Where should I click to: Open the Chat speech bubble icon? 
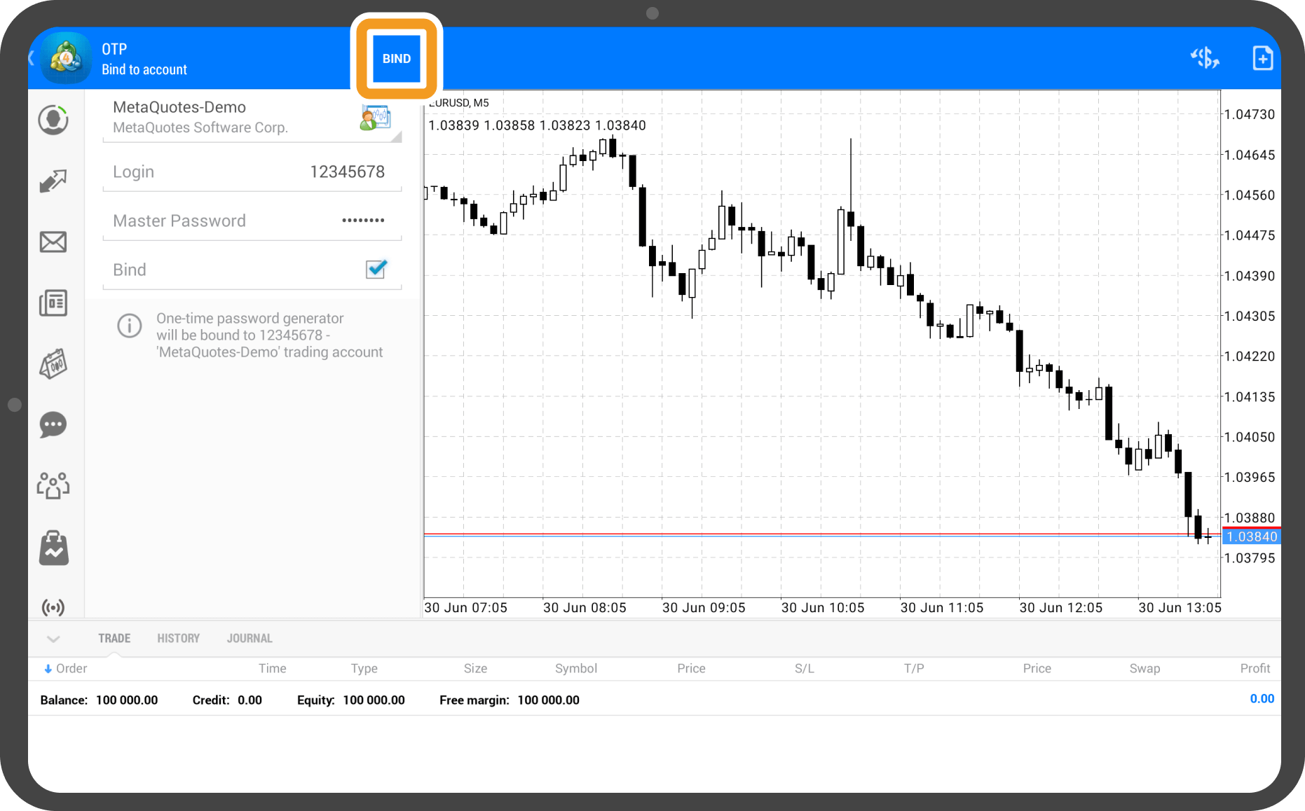pyautogui.click(x=53, y=425)
